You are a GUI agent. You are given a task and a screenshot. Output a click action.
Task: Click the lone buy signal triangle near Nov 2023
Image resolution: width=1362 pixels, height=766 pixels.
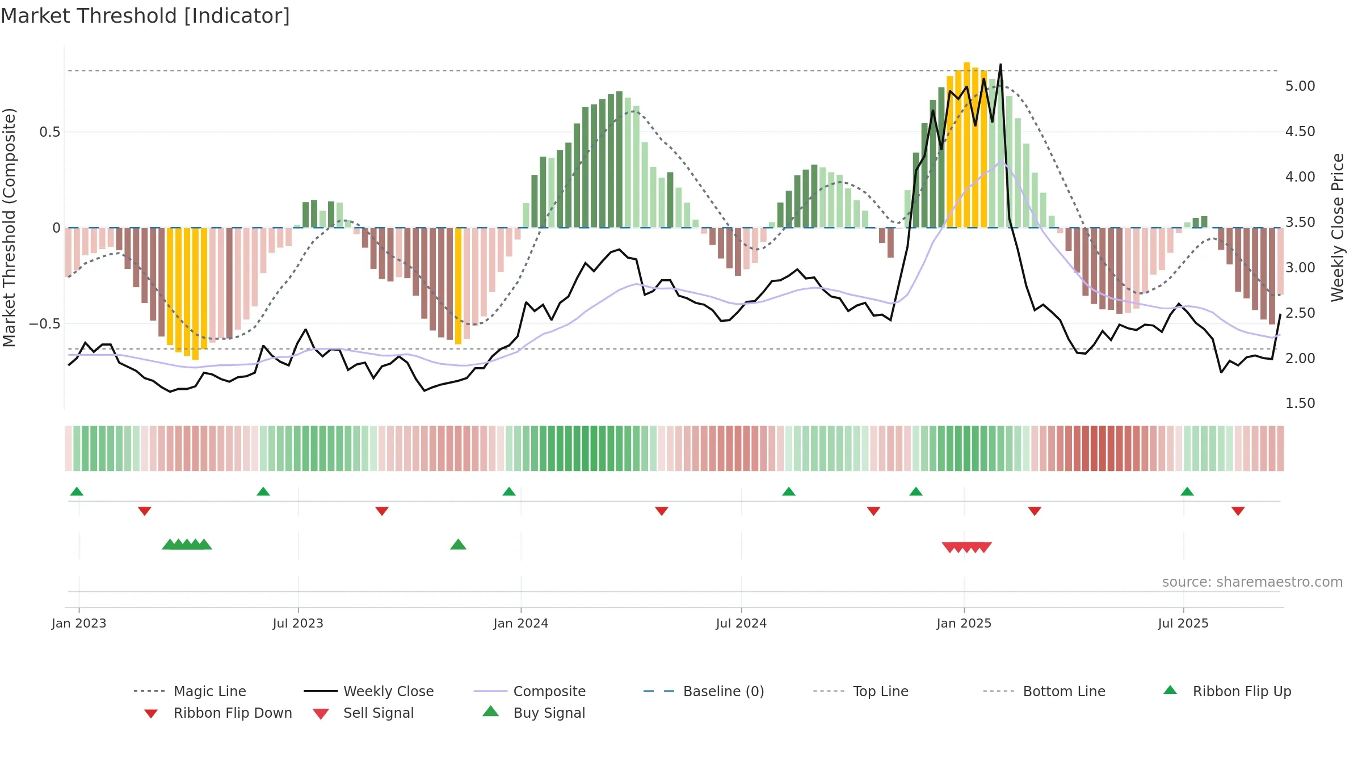pos(458,545)
